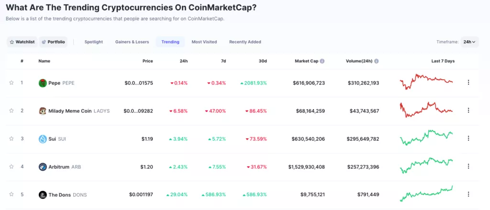This screenshot has height=210, width=490.
Task: Switch to Recently Added tab
Action: coord(245,42)
